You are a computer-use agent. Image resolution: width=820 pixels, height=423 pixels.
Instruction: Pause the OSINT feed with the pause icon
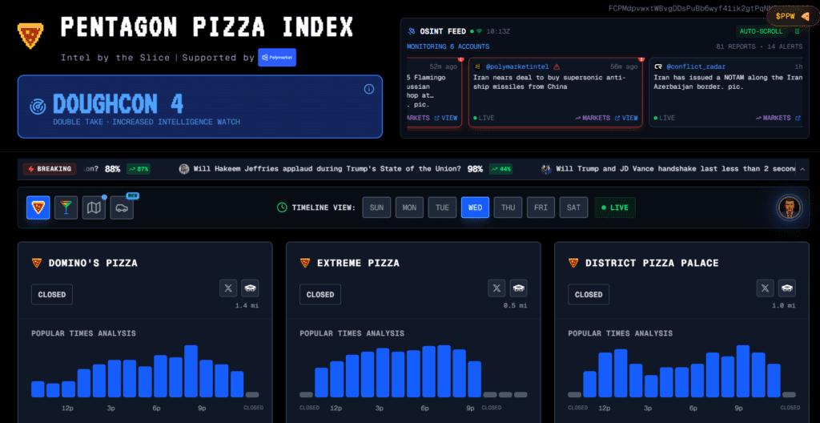click(x=797, y=31)
